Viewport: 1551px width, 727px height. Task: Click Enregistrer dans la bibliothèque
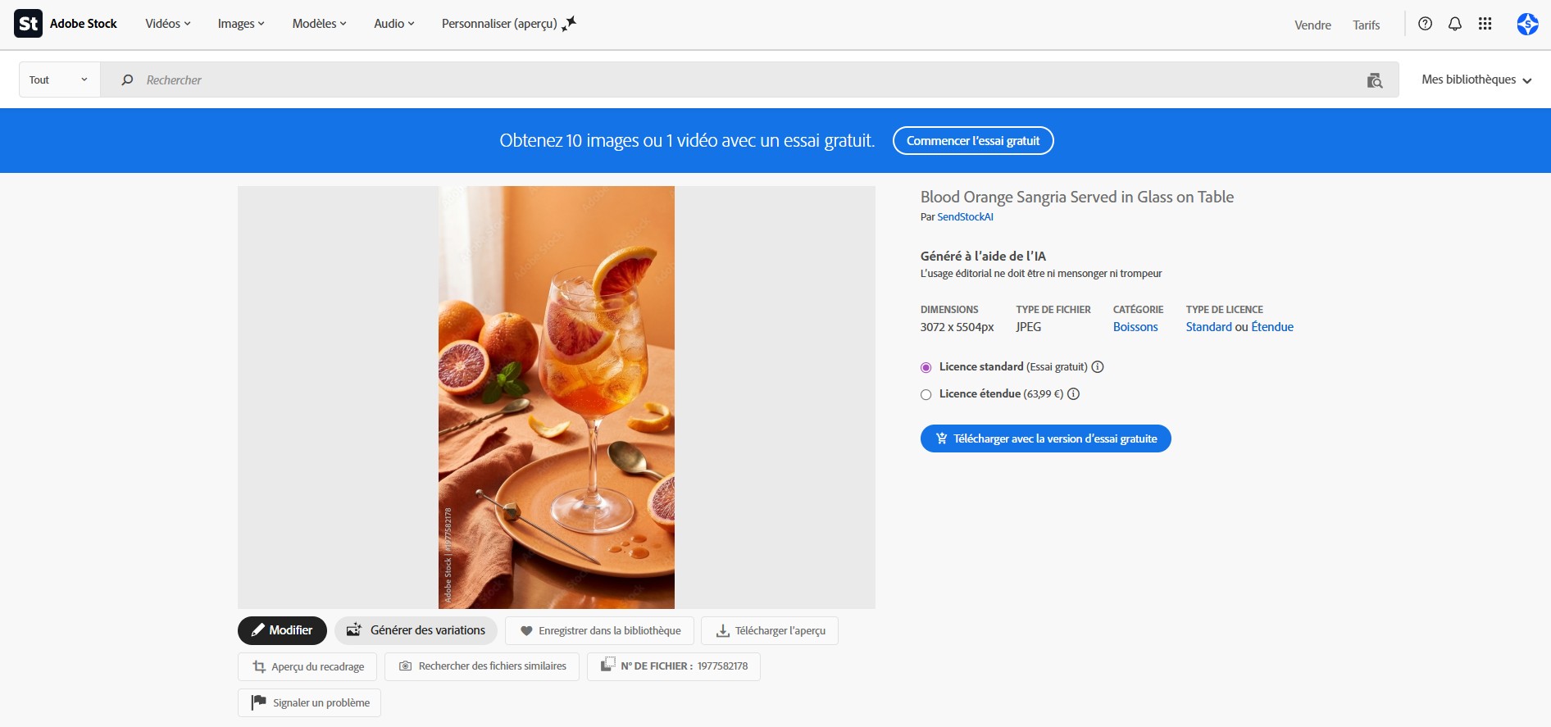[600, 630]
